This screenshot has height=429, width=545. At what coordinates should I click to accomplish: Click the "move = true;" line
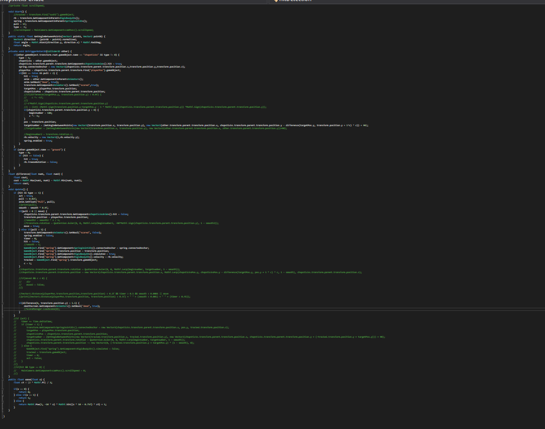(32, 226)
